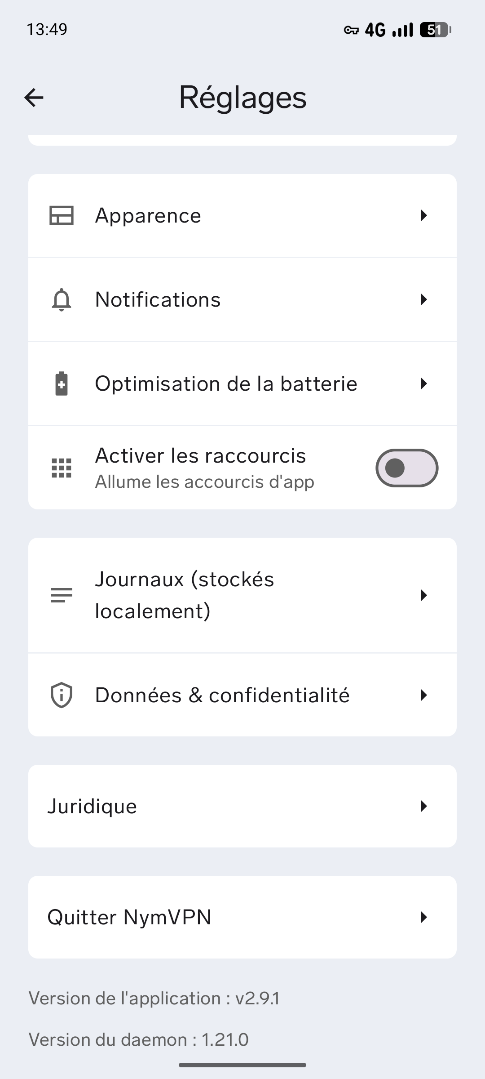Tap the Journaux lines icon
Image resolution: width=485 pixels, height=1079 pixels.
(x=62, y=595)
